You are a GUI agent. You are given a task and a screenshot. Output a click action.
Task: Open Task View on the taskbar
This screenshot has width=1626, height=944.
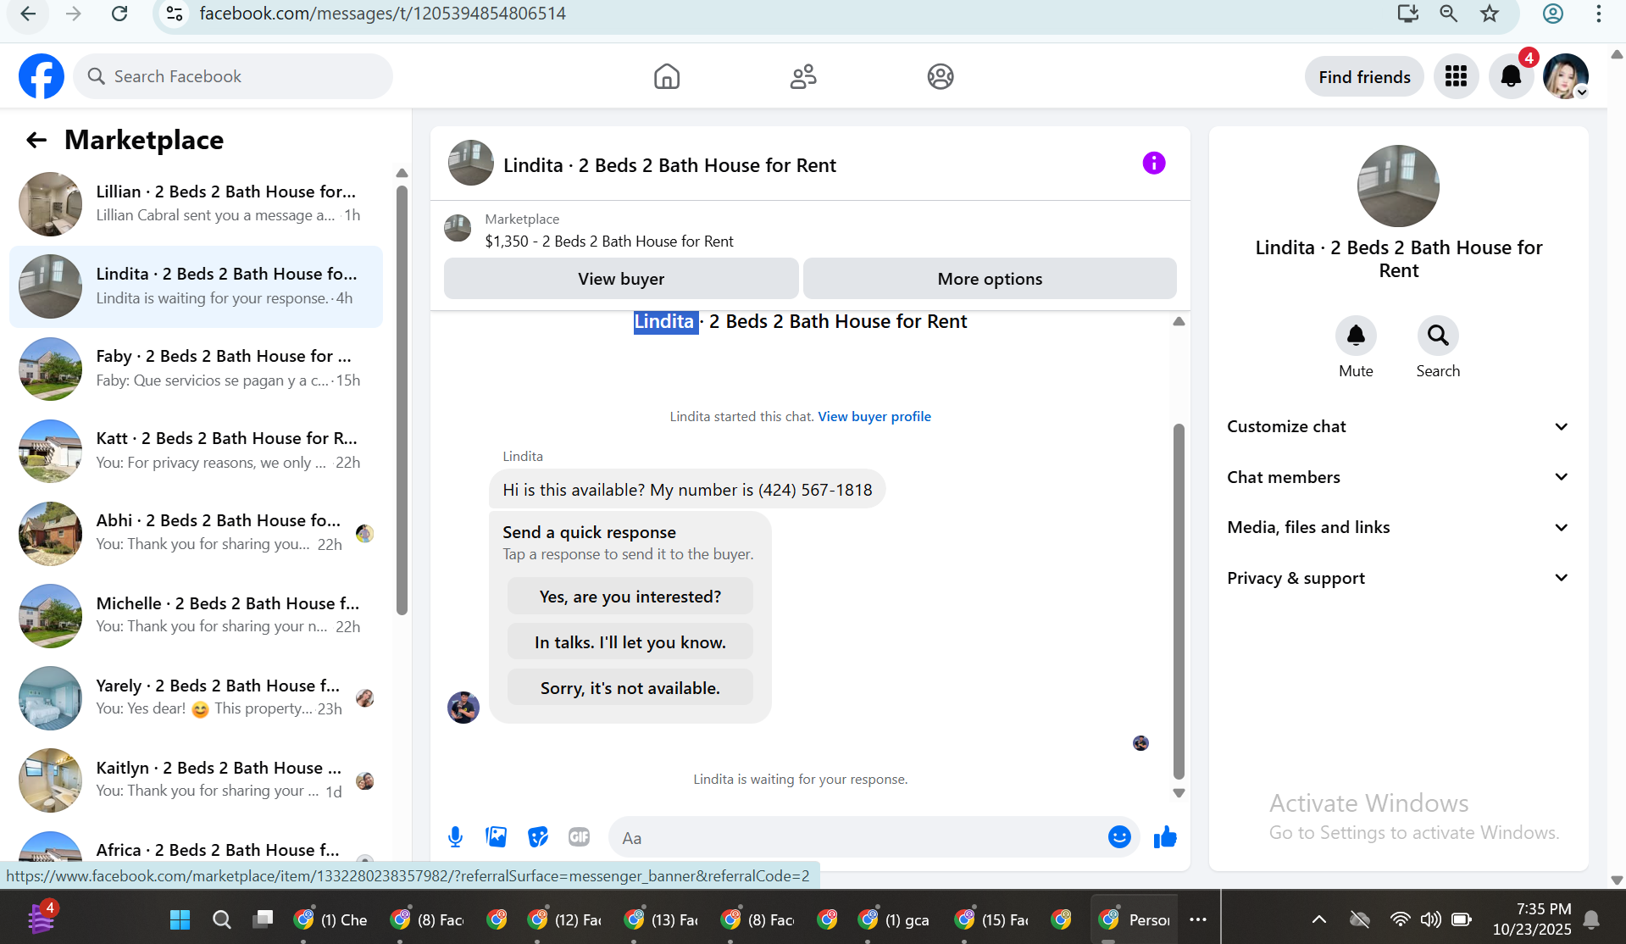pyautogui.click(x=264, y=919)
